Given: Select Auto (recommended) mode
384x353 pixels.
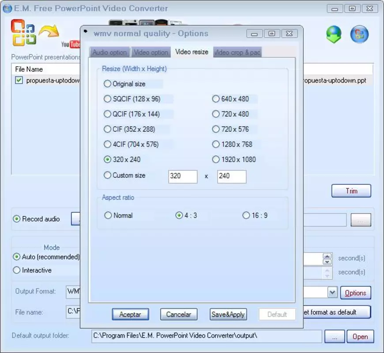Looking at the screenshot, I should pyautogui.click(x=16, y=257).
